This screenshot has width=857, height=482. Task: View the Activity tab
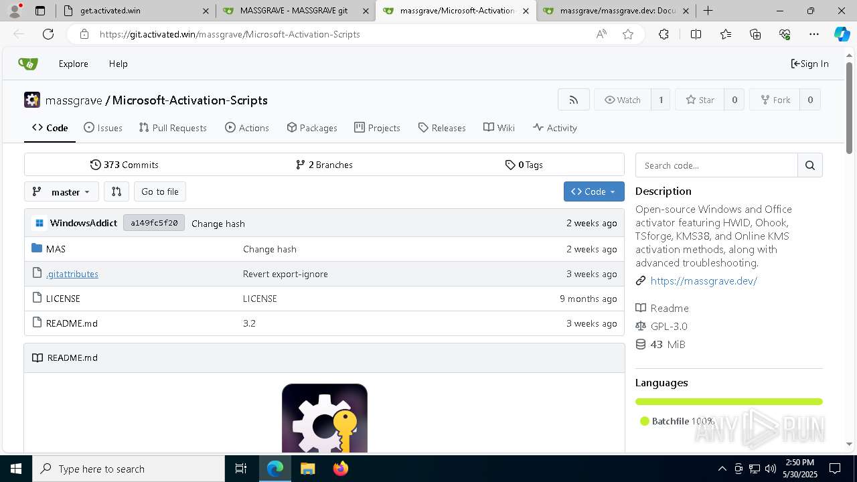555,128
